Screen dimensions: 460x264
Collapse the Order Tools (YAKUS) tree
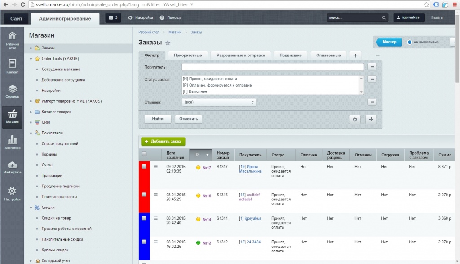pyautogui.click(x=31, y=59)
